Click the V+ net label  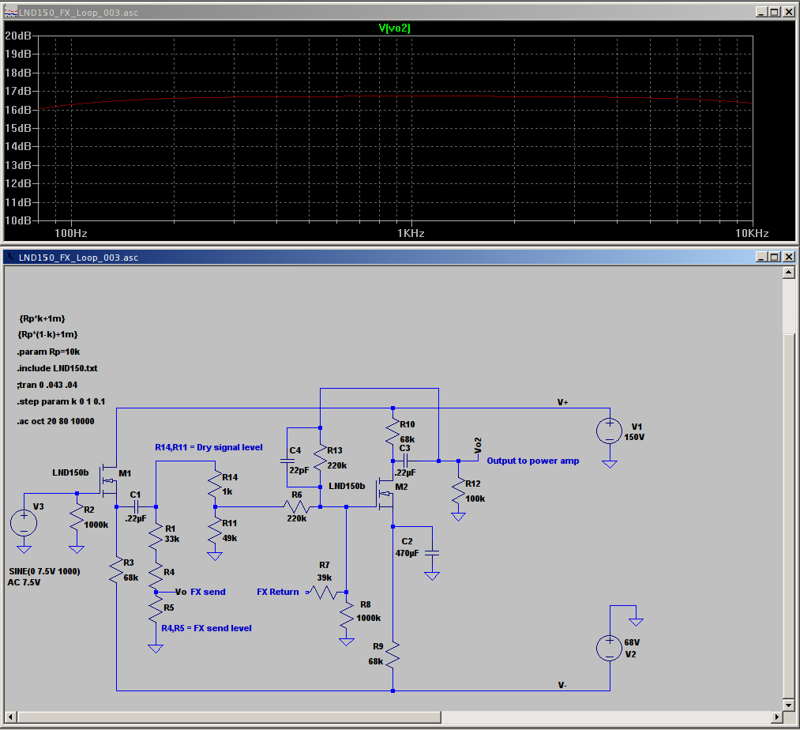(563, 403)
